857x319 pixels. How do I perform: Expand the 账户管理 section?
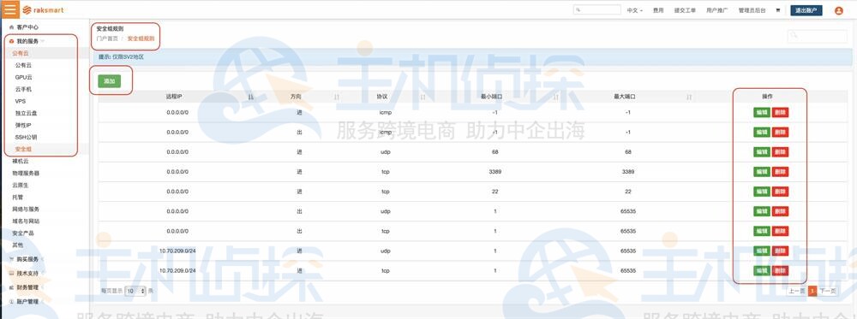coord(43,301)
